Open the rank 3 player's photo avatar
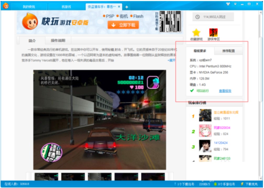The image size is (264, 188). [x=205, y=146]
